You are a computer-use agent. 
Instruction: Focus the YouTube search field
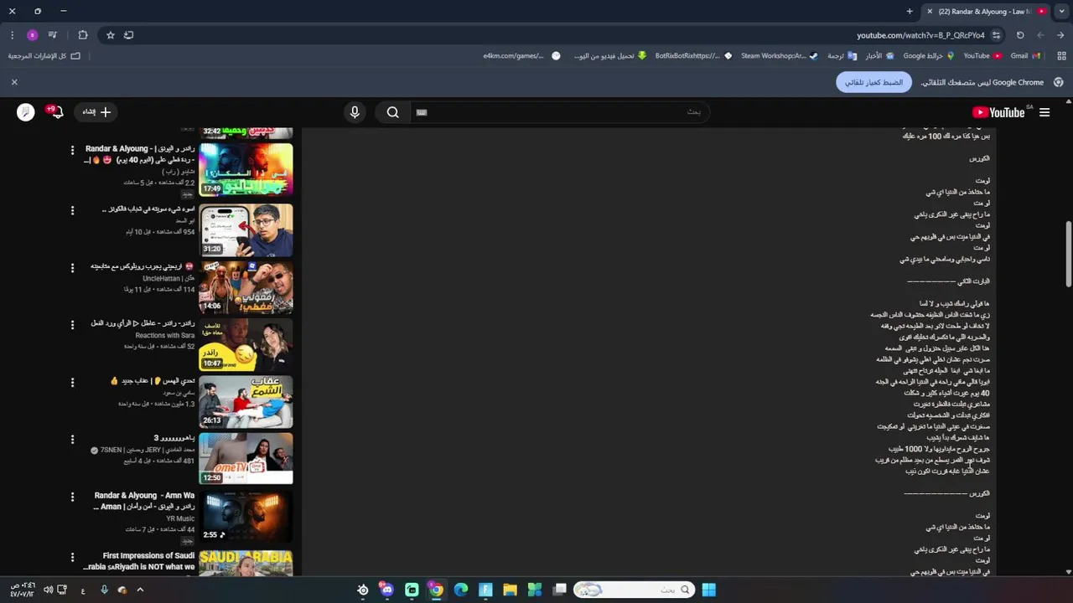pyautogui.click(x=562, y=112)
